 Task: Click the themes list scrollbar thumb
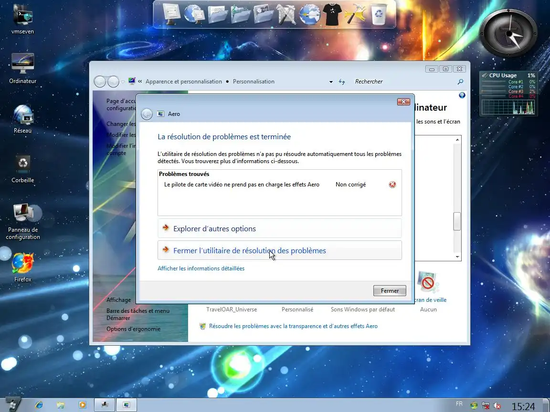pos(457,221)
